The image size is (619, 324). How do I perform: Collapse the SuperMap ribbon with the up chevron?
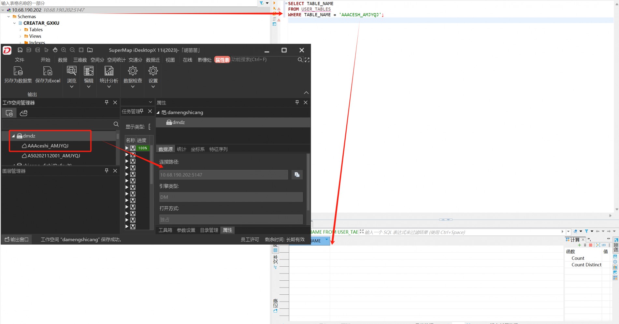(306, 93)
